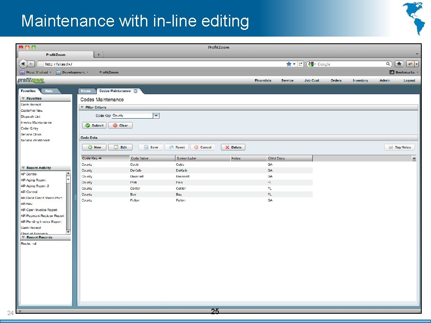431x323 pixels.
Task: Open the address bar history dropdown
Action: point(294,64)
